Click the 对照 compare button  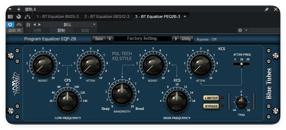click(37, 31)
